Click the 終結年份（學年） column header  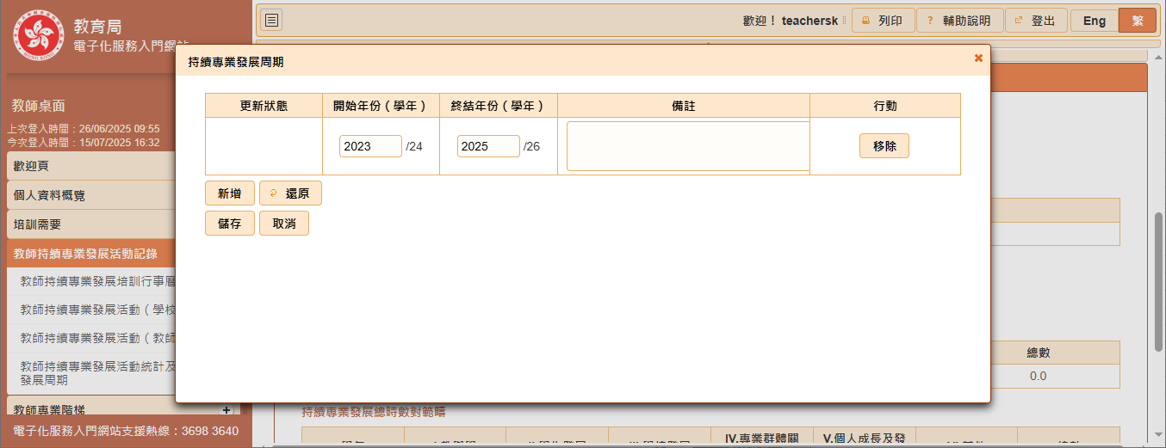(x=499, y=106)
